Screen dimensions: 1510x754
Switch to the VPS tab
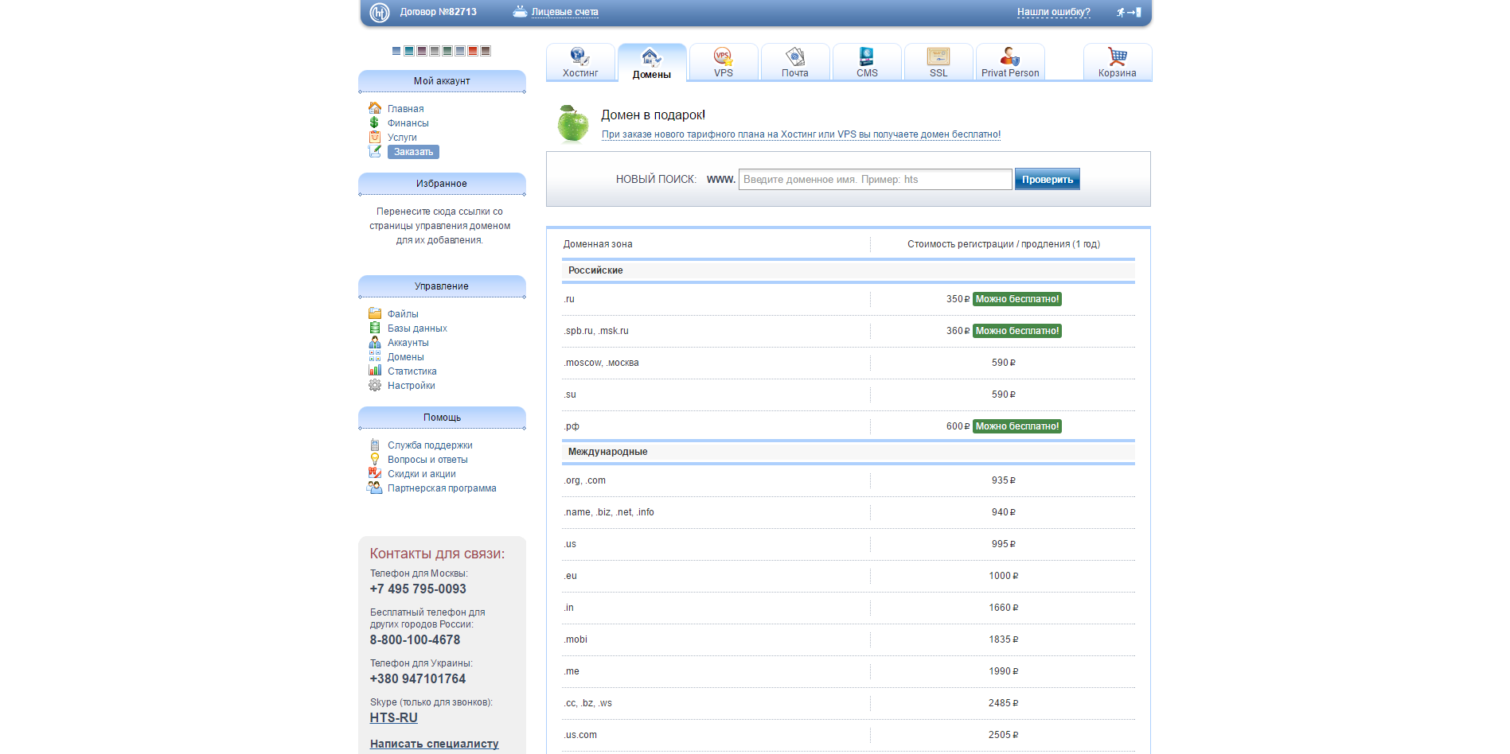pyautogui.click(x=723, y=63)
